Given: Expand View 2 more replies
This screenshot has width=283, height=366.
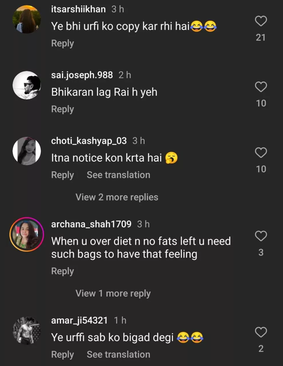Looking at the screenshot, I should click(x=117, y=197).
